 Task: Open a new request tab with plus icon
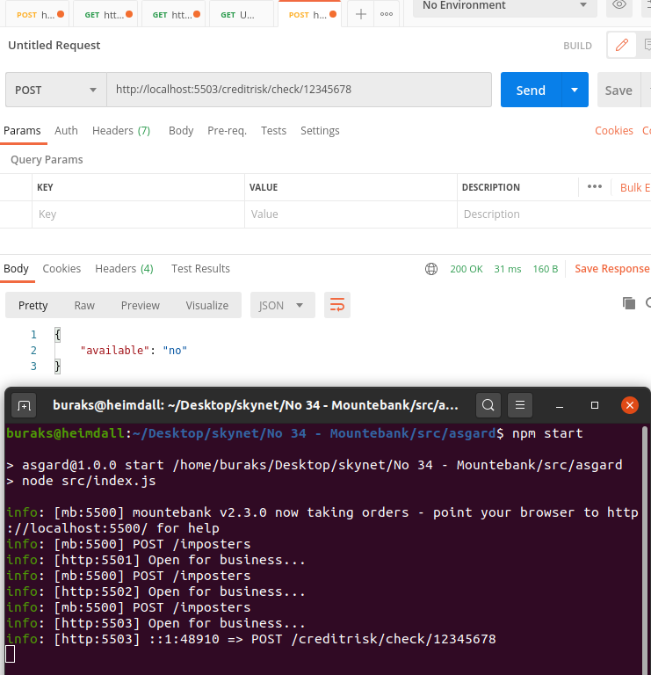[x=360, y=14]
